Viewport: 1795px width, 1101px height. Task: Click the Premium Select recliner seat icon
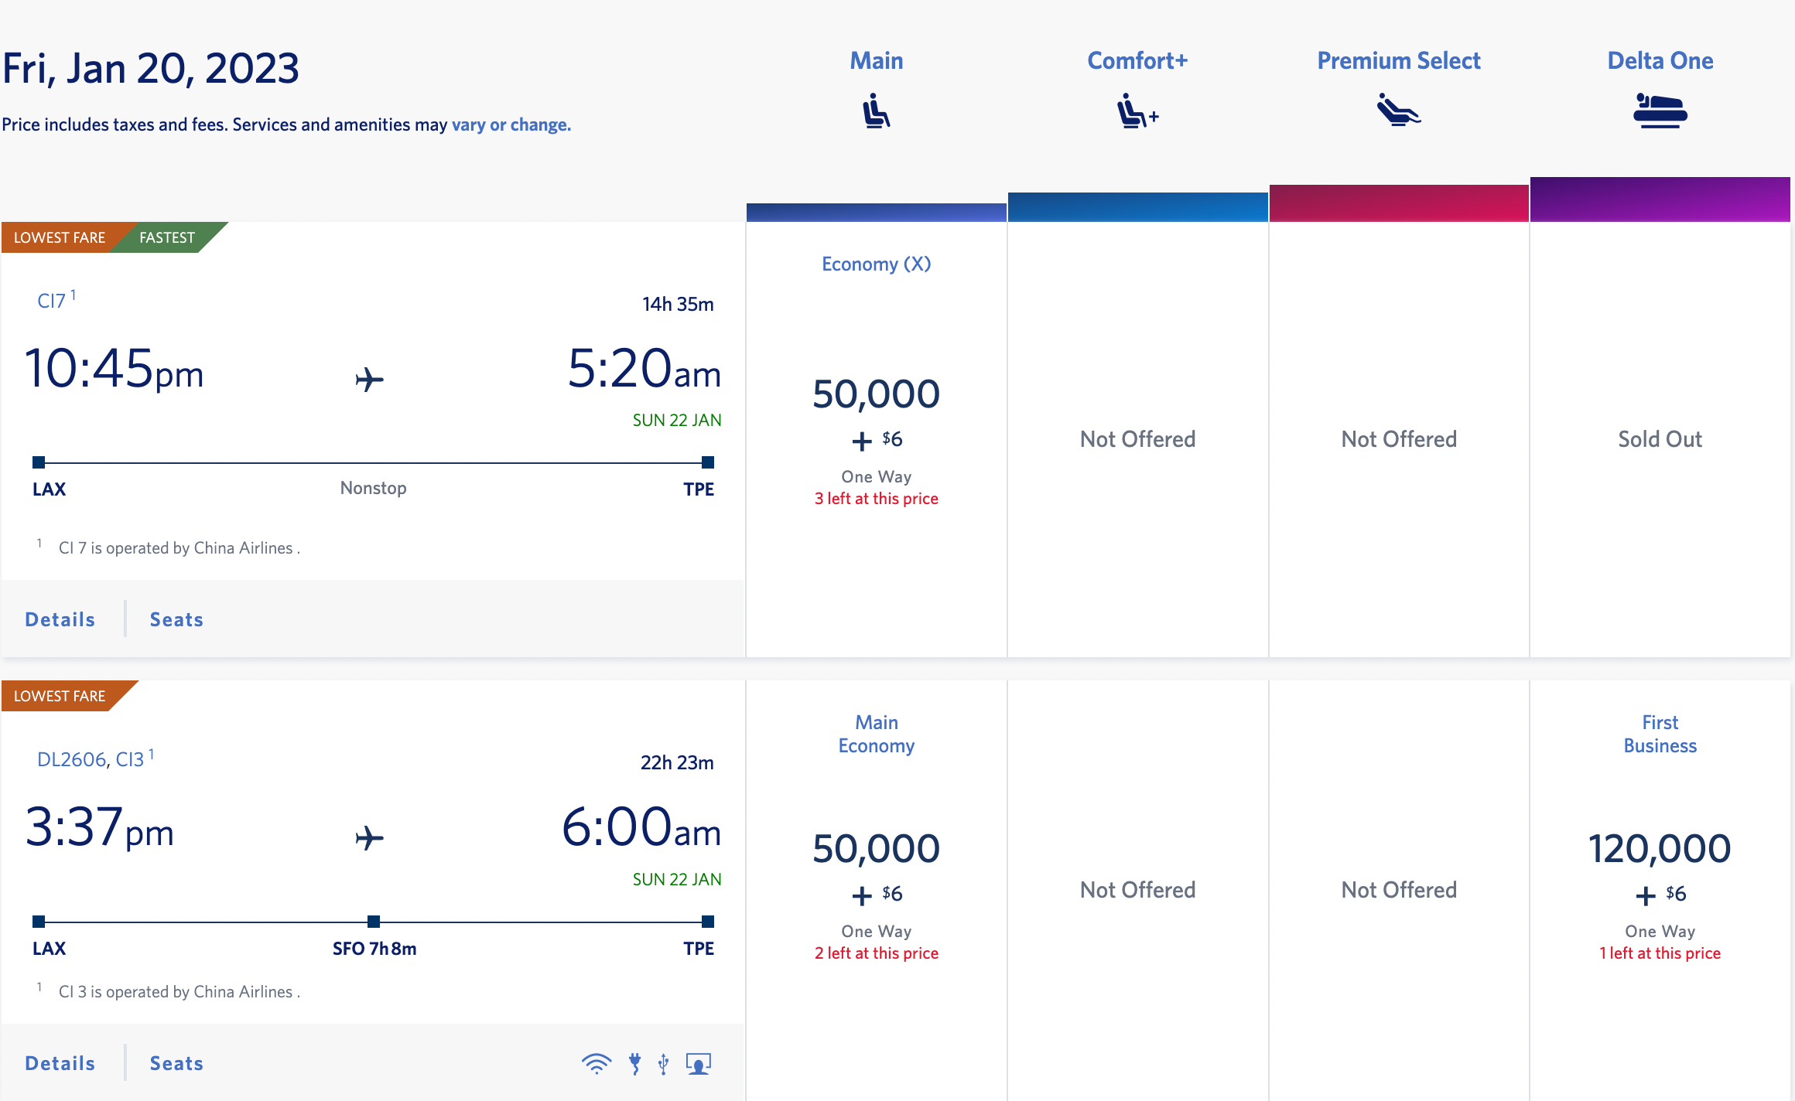pos(1397,111)
